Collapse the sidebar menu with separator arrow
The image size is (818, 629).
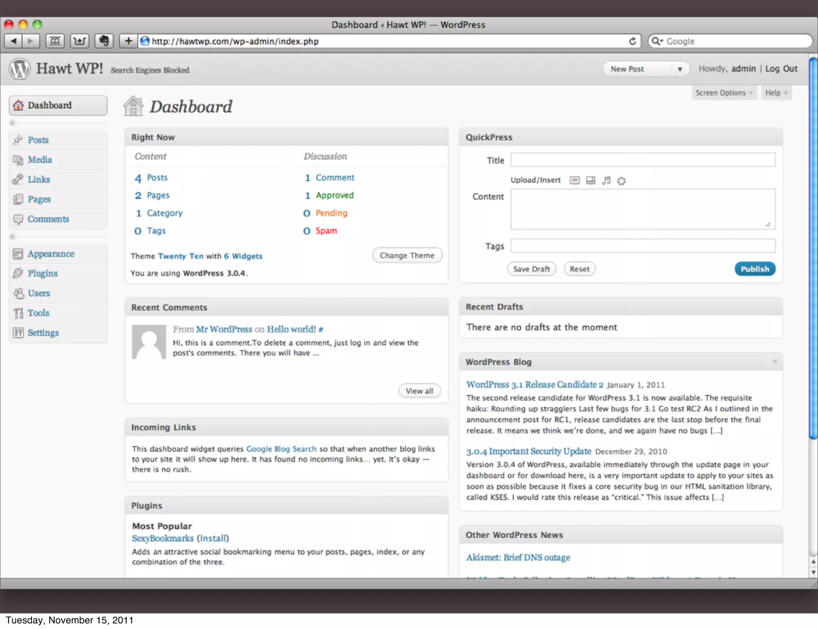12,123
